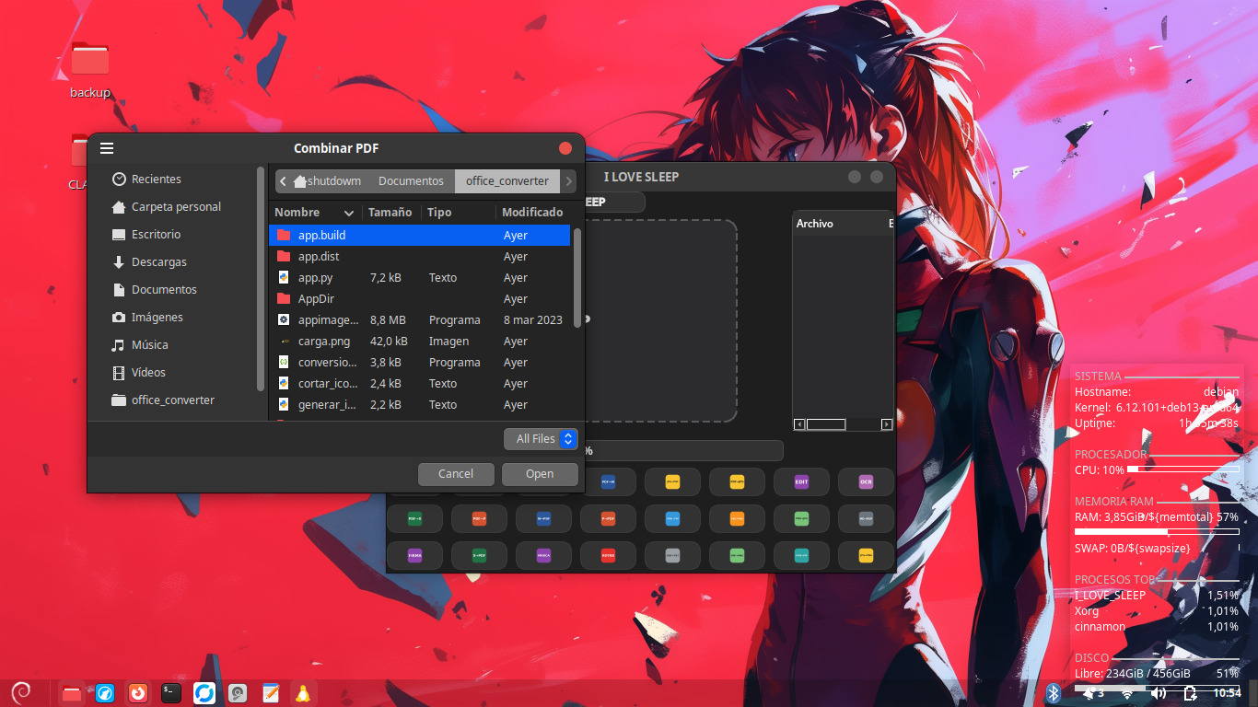Click the red ROTAR tool button
This screenshot has width=1258, height=707.
point(608,555)
